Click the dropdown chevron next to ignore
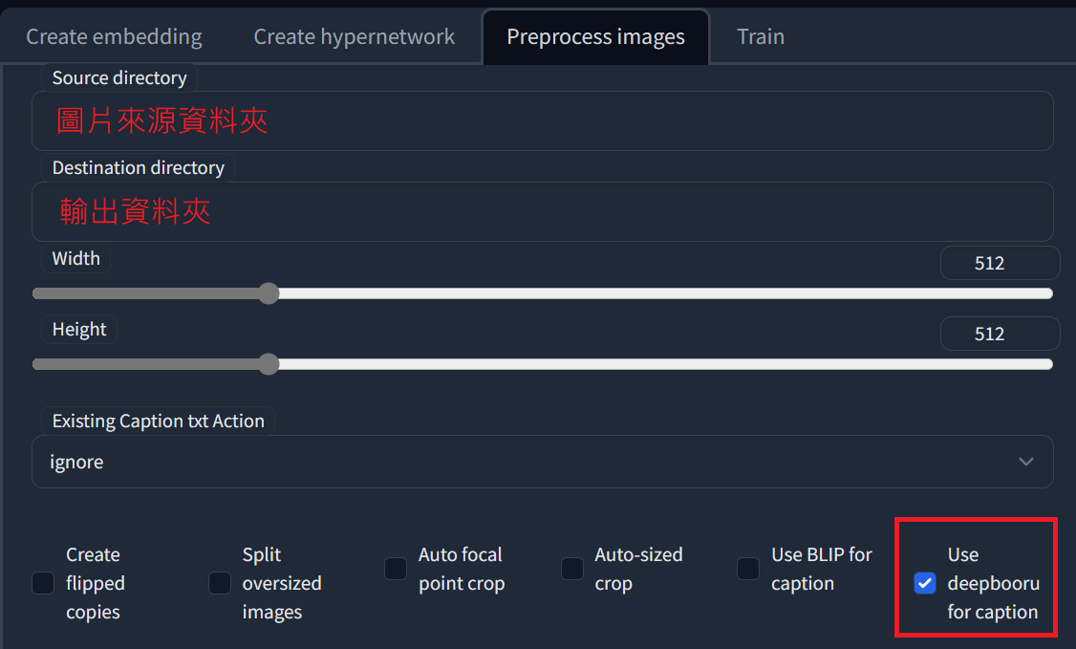Screen dimensions: 1076x649 point(1027,462)
